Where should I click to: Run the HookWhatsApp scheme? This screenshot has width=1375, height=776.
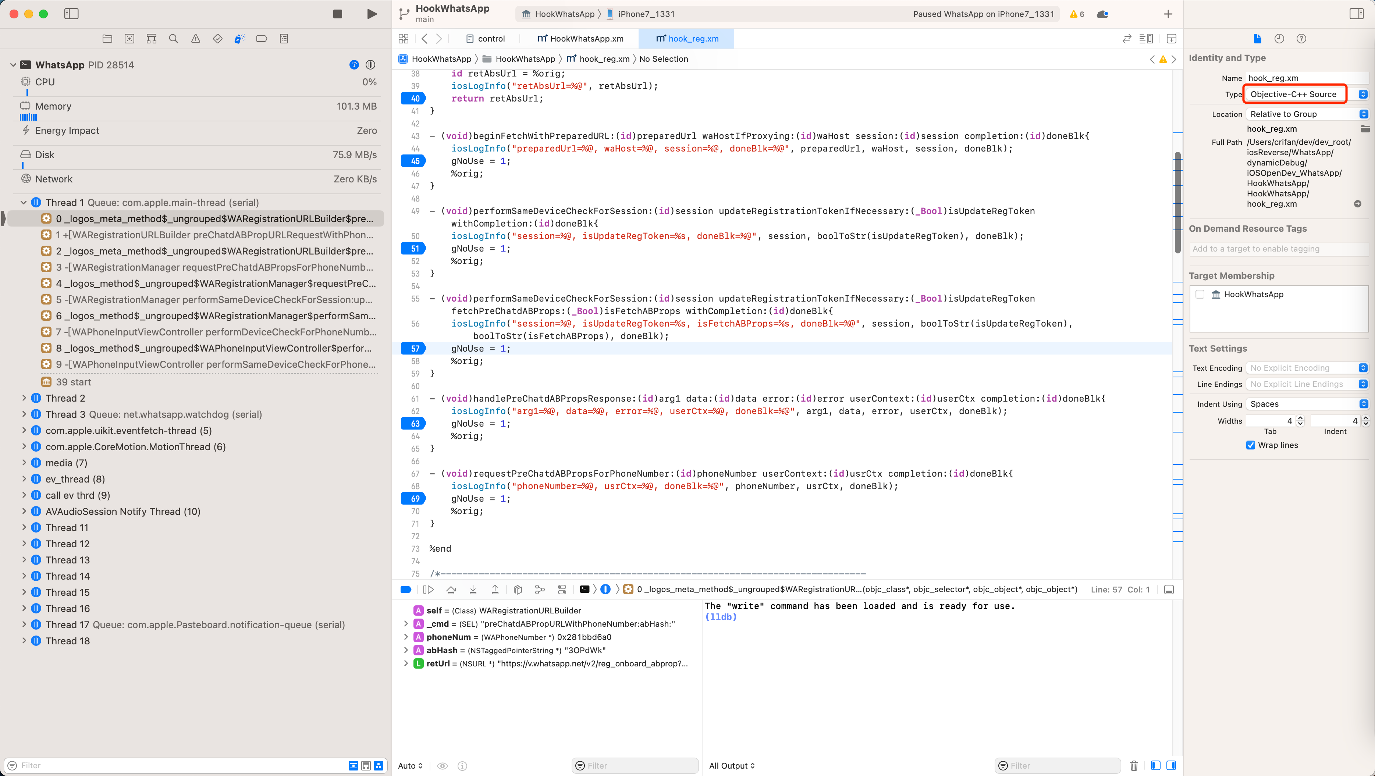tap(372, 14)
